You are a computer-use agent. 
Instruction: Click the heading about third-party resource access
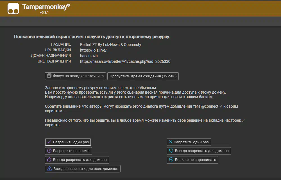coord(92,37)
